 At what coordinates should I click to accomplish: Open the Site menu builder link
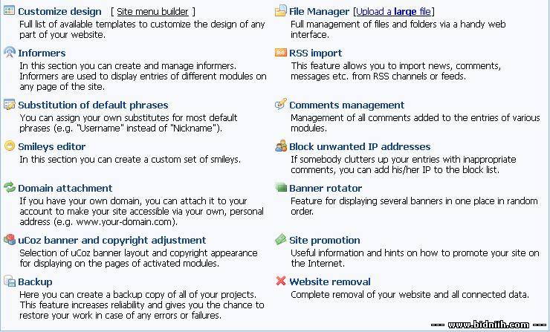(x=152, y=12)
